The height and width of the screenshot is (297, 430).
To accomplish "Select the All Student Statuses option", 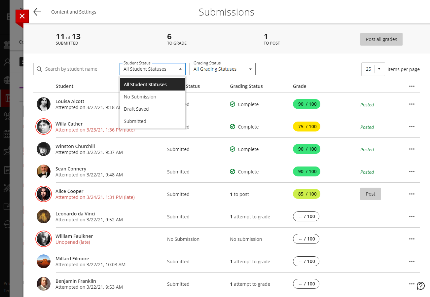I will pyautogui.click(x=145, y=85).
